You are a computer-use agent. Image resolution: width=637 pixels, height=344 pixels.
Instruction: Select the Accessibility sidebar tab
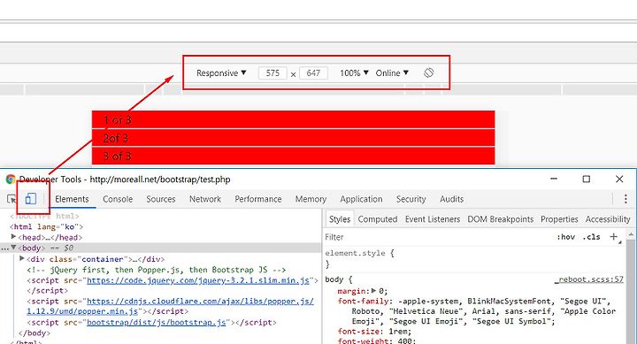tap(608, 219)
